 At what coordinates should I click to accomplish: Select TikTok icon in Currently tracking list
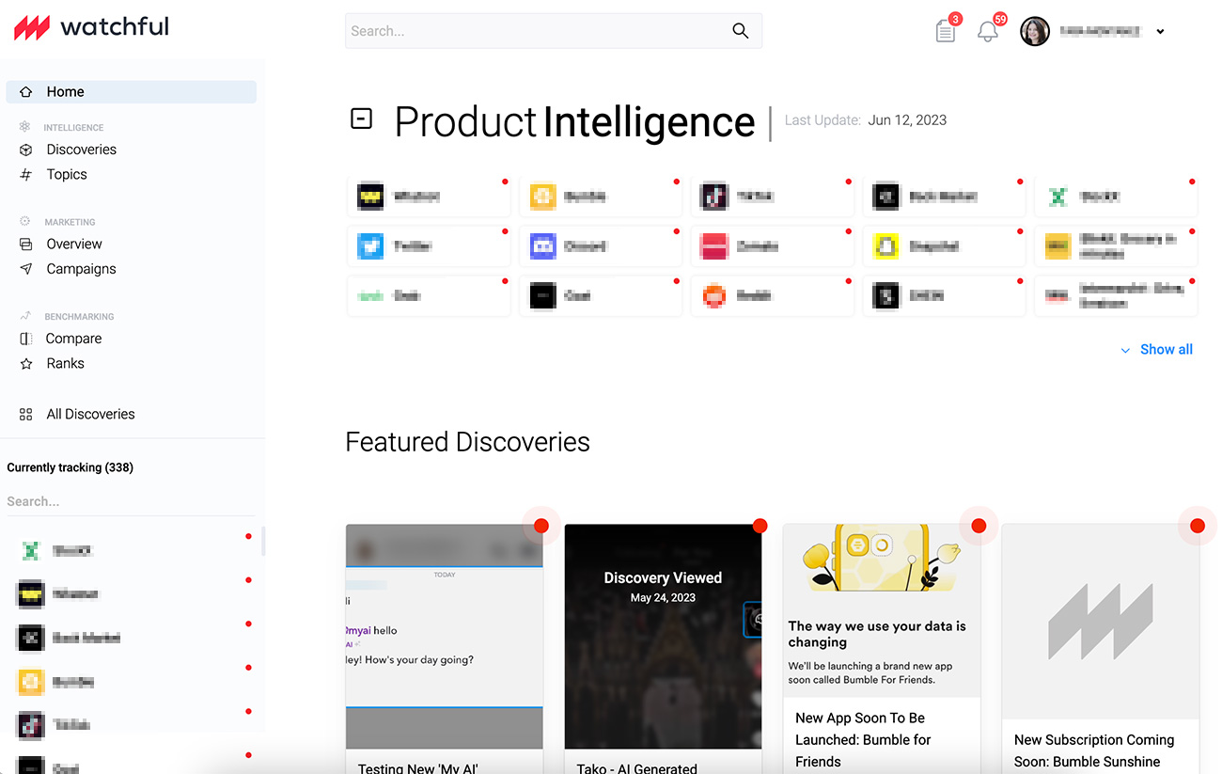pos(30,725)
